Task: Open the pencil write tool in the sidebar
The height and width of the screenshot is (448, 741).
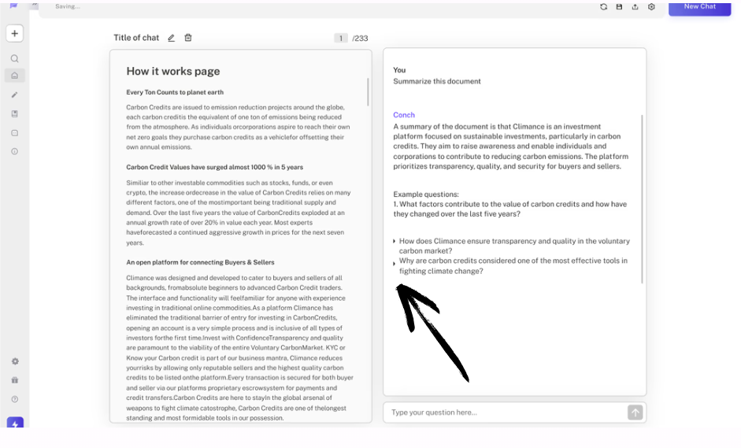Action: coord(15,95)
